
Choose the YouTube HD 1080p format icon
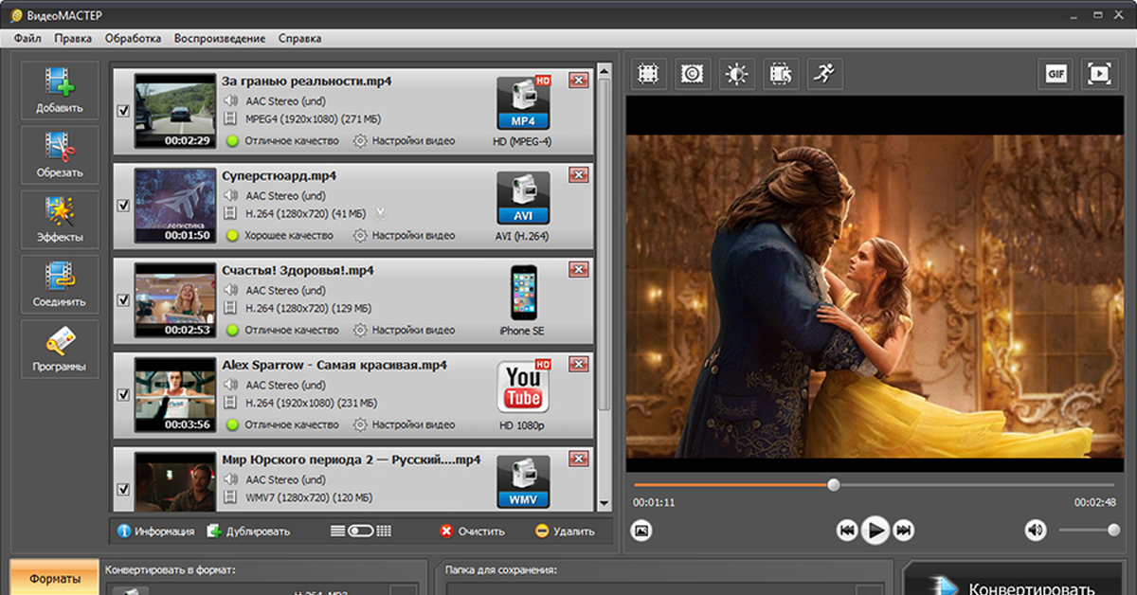(523, 387)
